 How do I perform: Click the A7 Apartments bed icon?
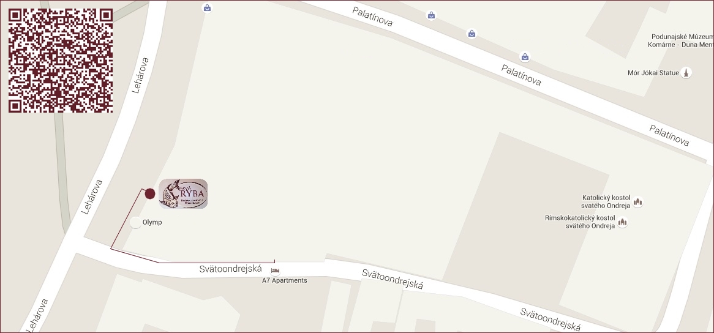(x=275, y=272)
